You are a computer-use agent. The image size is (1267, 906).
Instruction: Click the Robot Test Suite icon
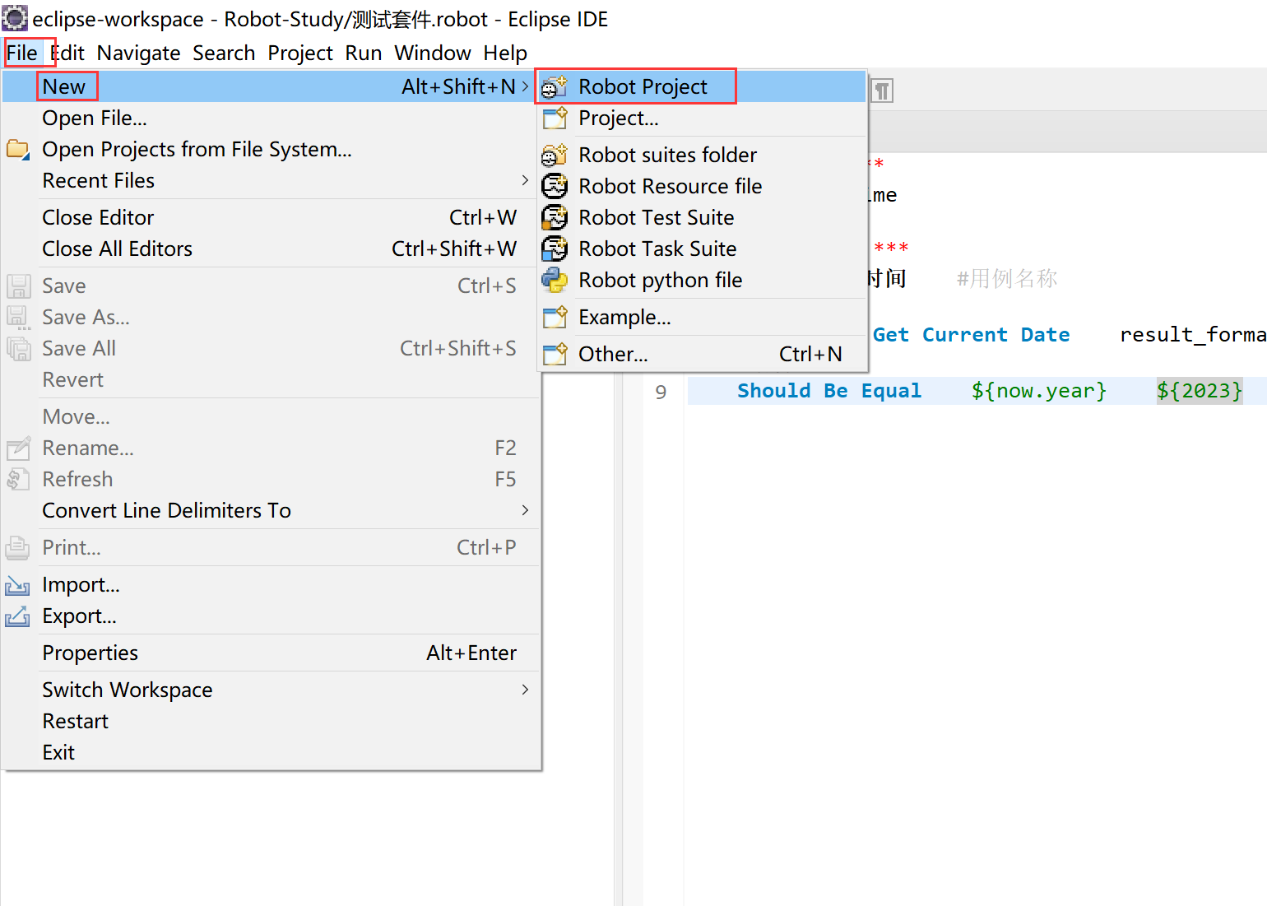[555, 217]
